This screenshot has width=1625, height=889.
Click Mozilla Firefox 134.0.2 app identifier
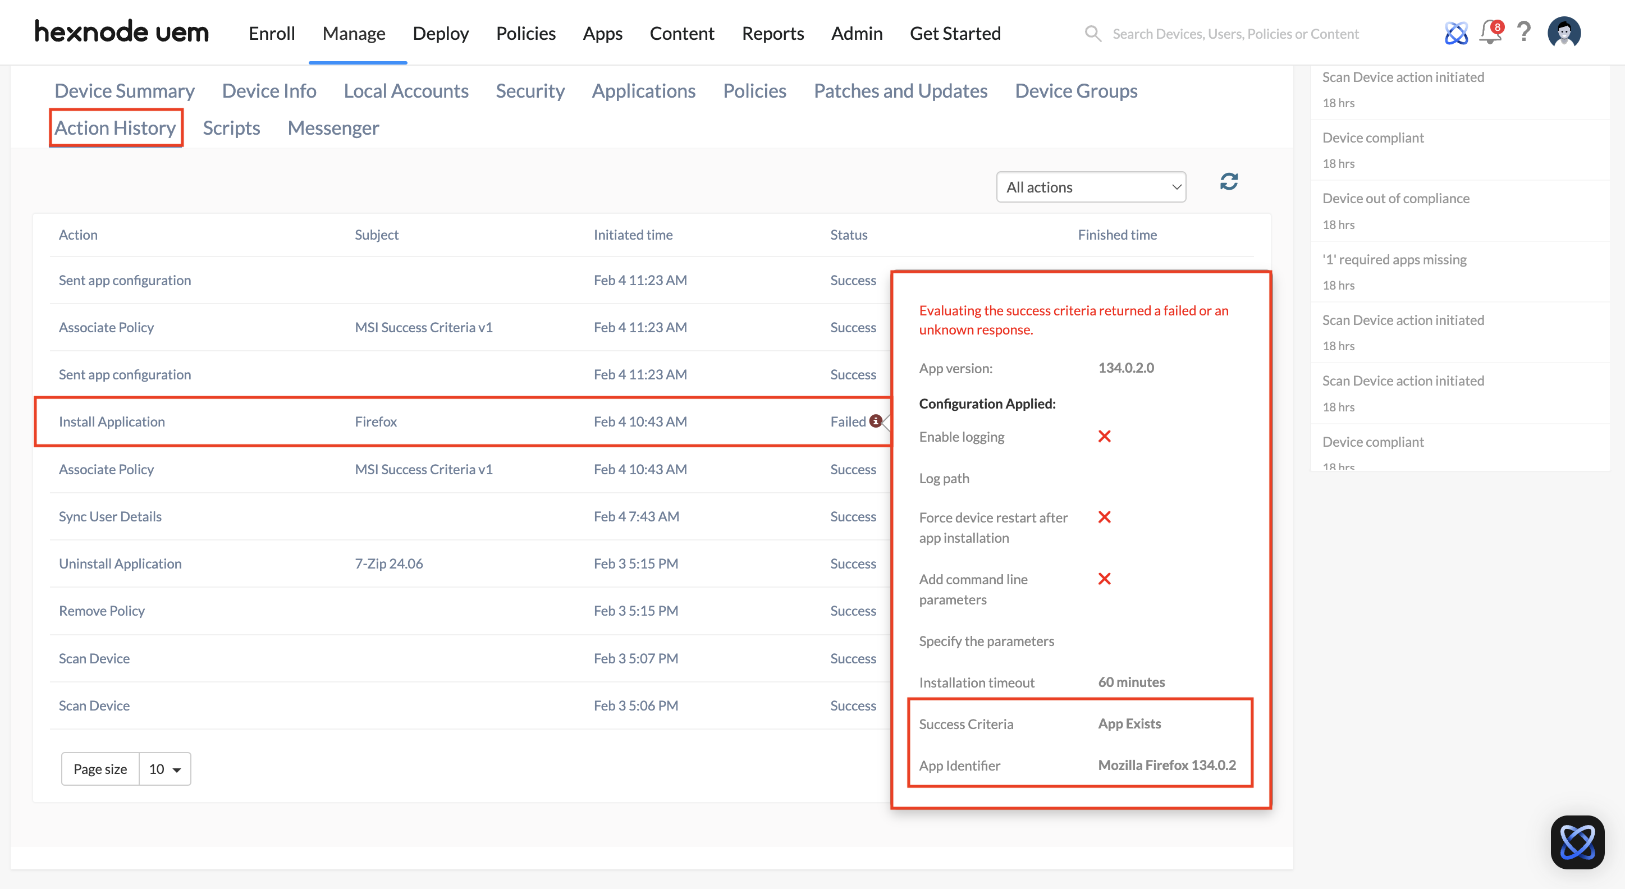[x=1167, y=765]
